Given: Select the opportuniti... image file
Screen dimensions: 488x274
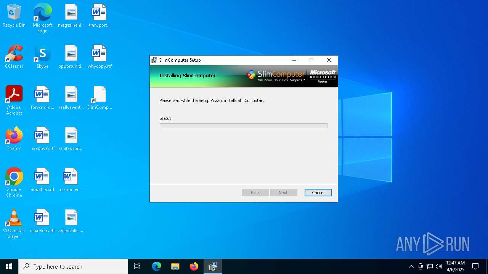Looking at the screenshot, I should click(71, 57).
